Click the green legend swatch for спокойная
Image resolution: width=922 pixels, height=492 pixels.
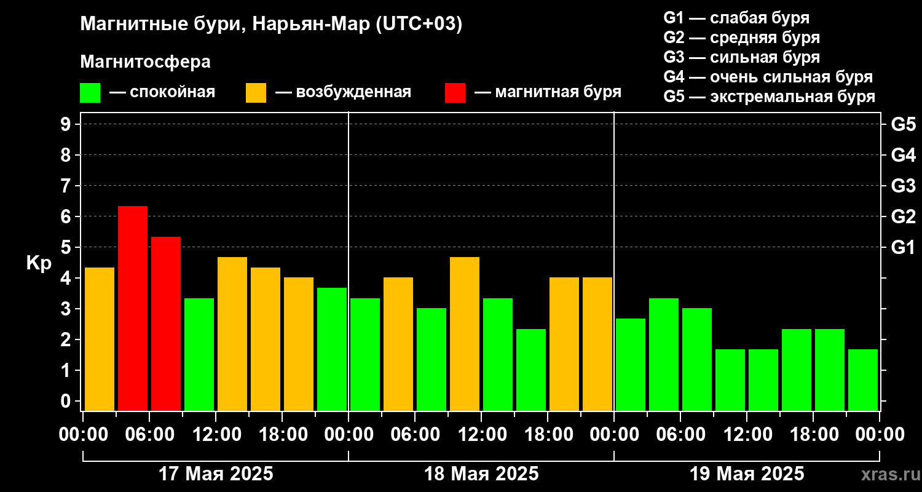(x=90, y=93)
